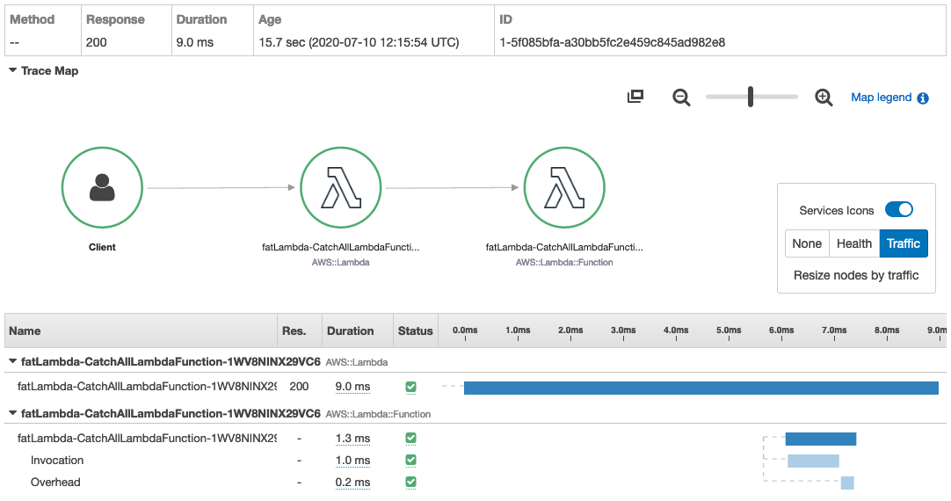Click the green status check for Overhead

(410, 482)
